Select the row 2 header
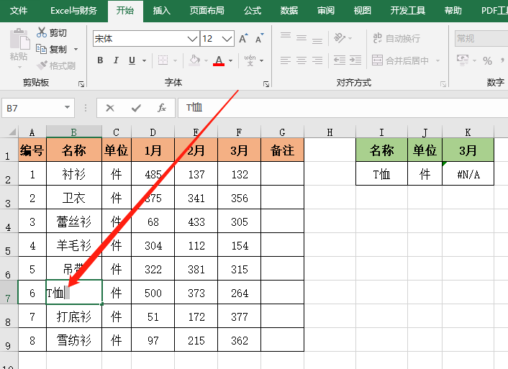The height and width of the screenshot is (369, 508). tap(9, 174)
